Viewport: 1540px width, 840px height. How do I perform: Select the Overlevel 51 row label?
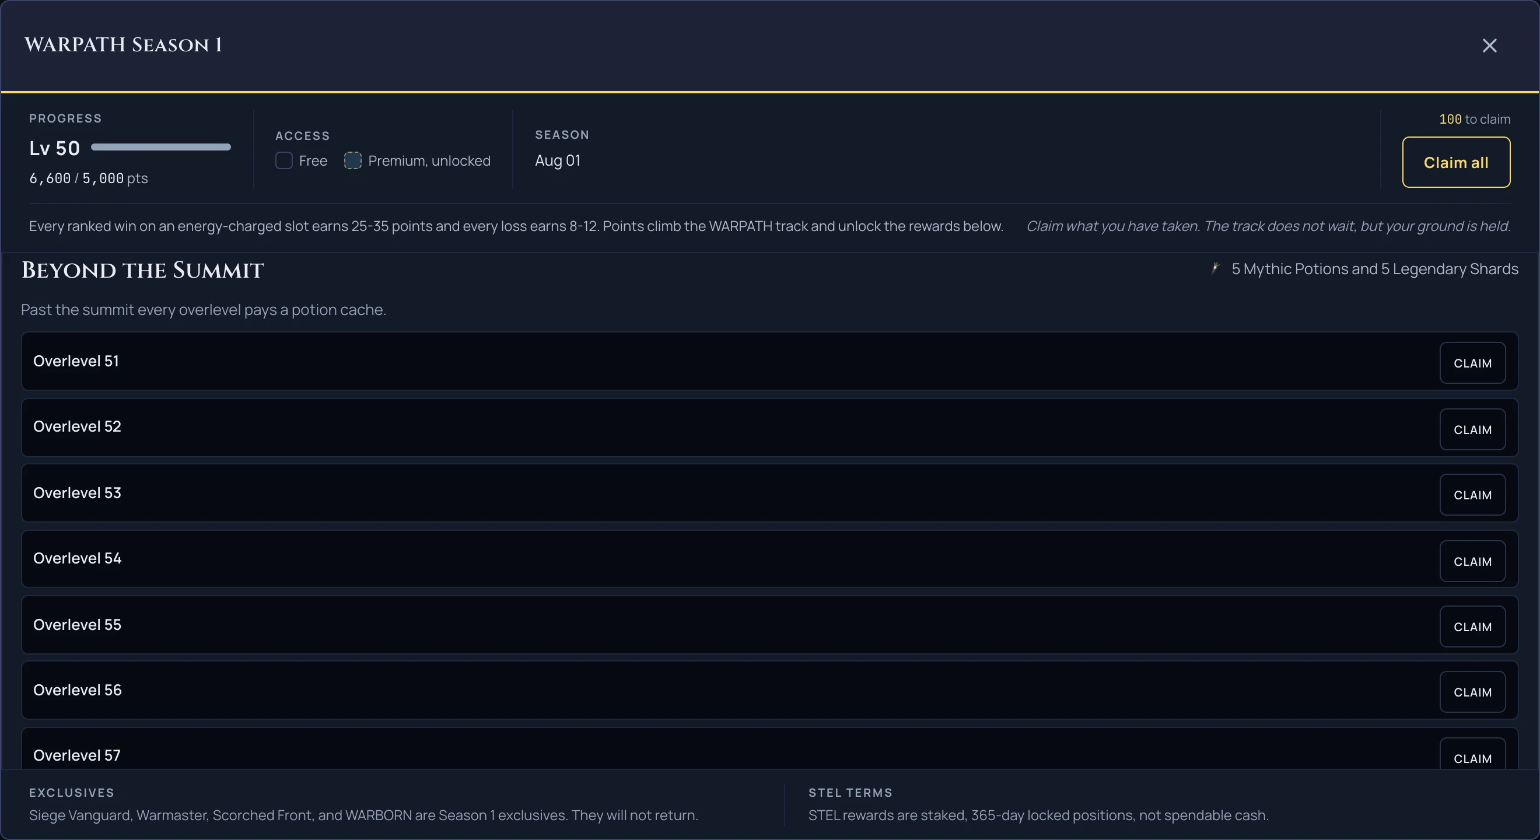[76, 361]
